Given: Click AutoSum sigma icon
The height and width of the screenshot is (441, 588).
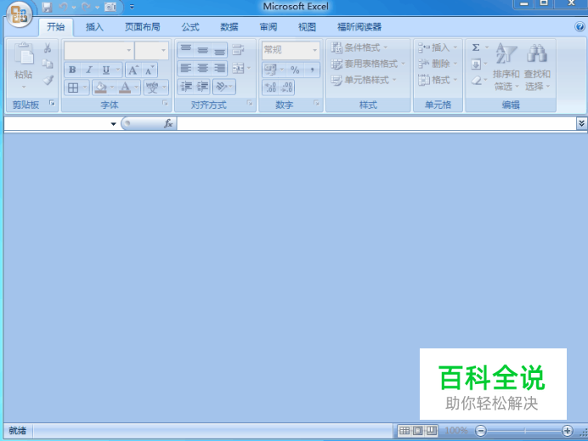Looking at the screenshot, I should coord(476,48).
